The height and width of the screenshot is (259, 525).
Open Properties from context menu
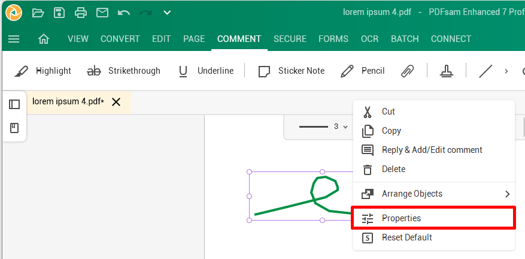point(434,218)
